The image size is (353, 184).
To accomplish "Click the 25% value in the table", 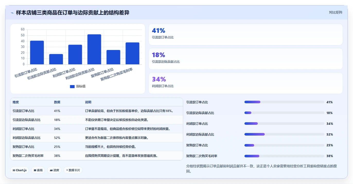I will tap(57, 147).
